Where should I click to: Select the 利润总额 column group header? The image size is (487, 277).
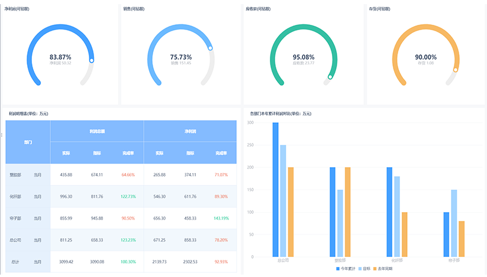tap(97, 131)
